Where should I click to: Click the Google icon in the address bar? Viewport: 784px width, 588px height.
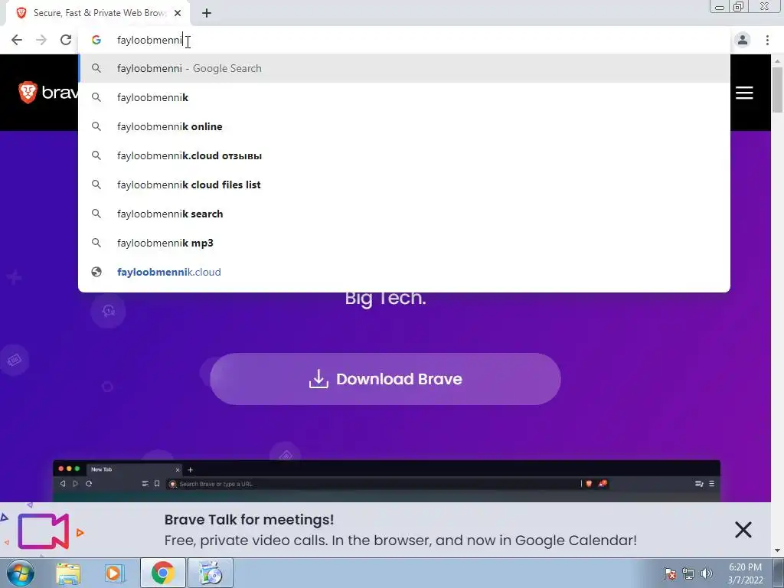96,40
